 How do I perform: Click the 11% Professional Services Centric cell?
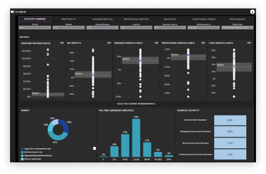230,154
